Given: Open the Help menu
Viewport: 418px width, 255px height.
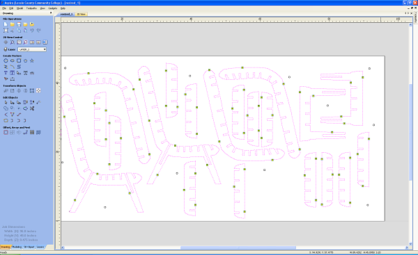Looking at the screenshot, I should [63, 8].
